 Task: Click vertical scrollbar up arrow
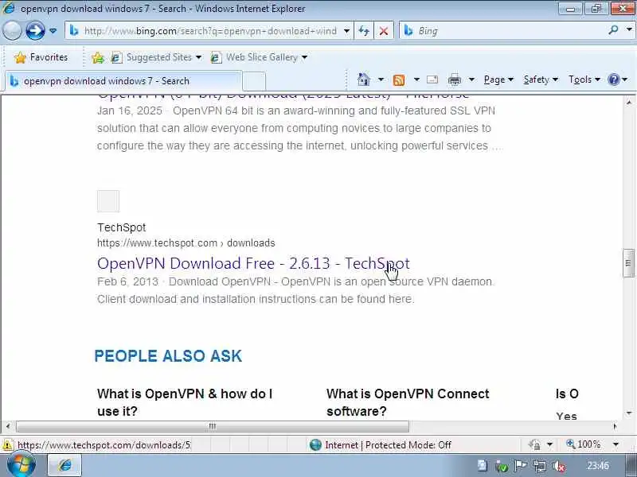[629, 102]
